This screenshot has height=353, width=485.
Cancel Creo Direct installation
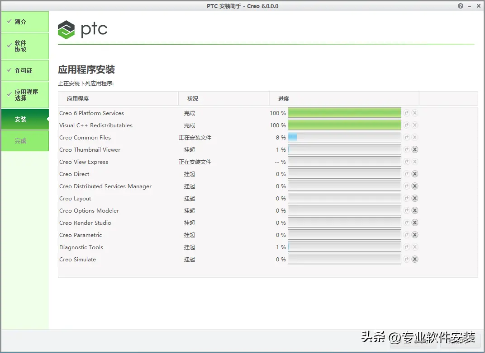pyautogui.click(x=415, y=174)
